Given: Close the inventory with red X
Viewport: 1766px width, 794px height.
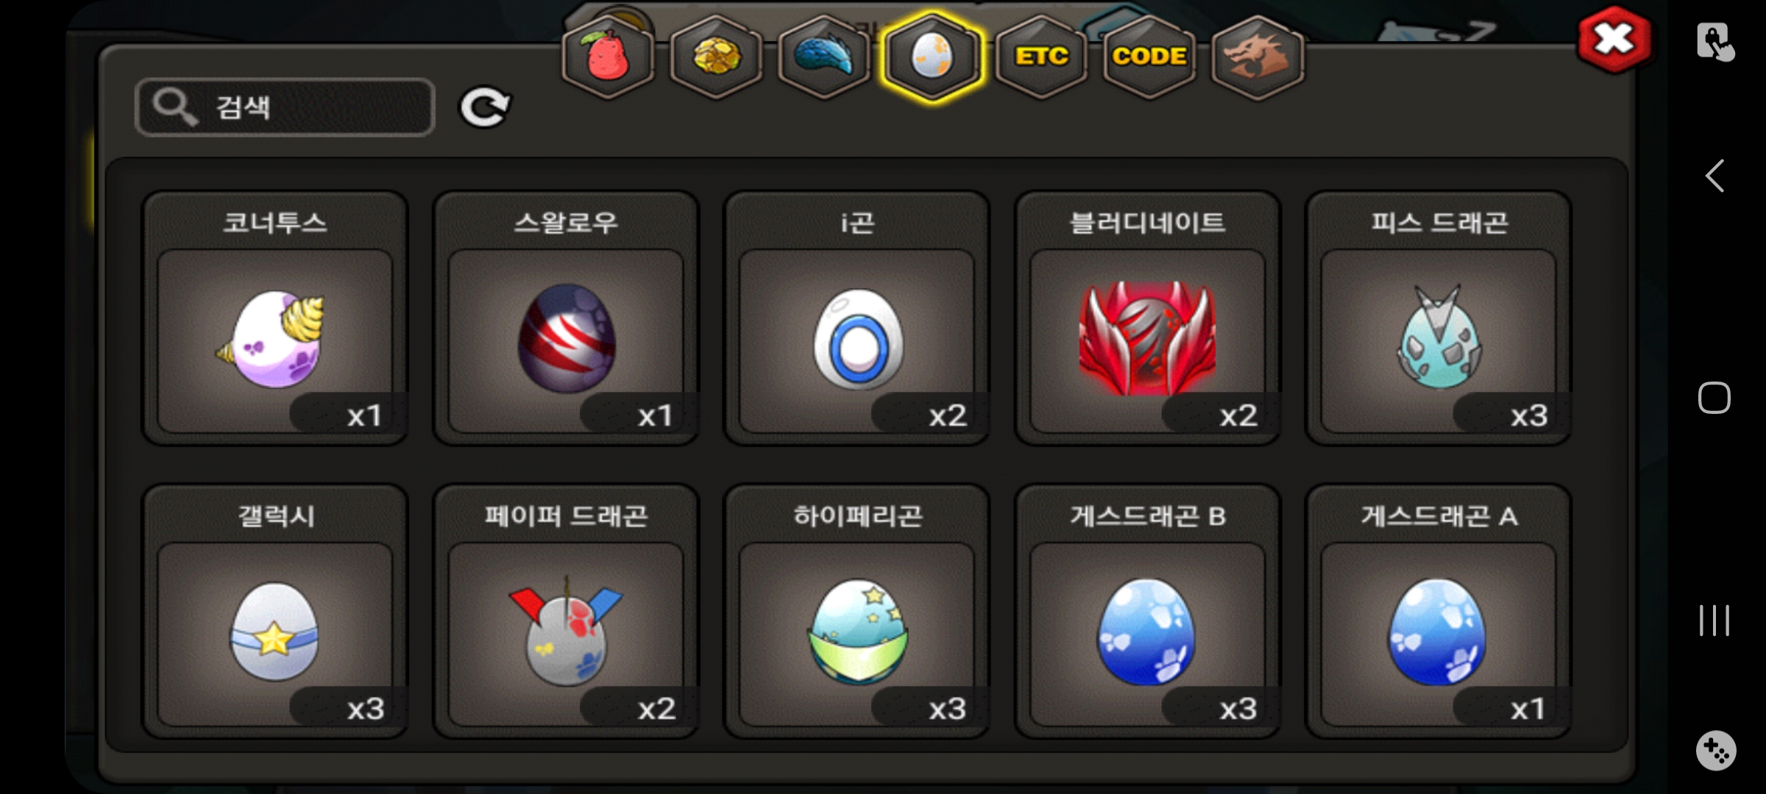Looking at the screenshot, I should [x=1614, y=40].
